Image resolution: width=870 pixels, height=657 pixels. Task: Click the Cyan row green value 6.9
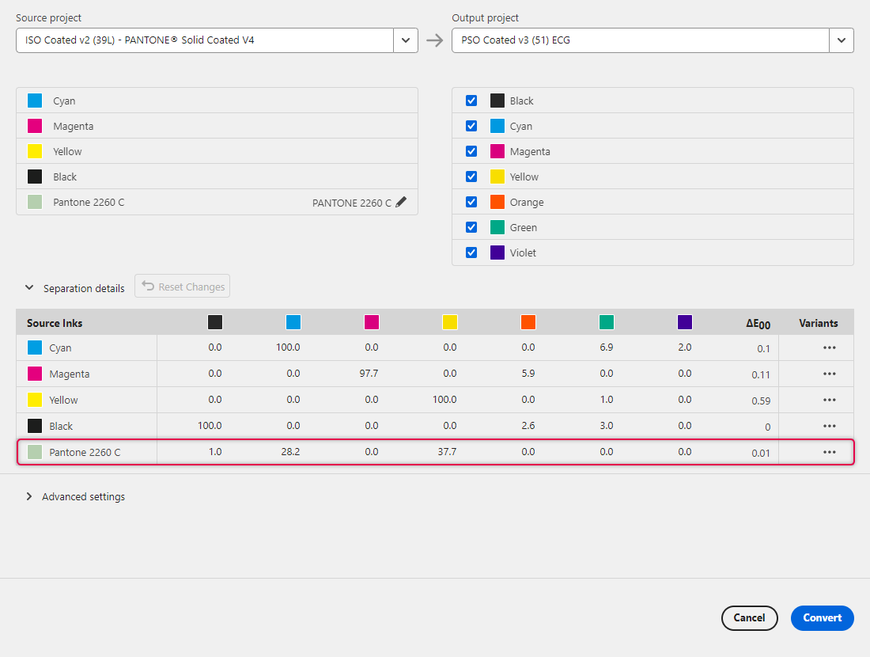[607, 347]
